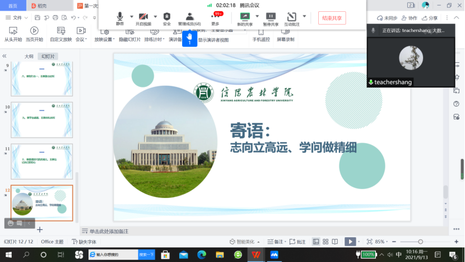This screenshot has width=465, height=262.
Task: Expand the arrow next to 互动批注
Action: point(304,16)
